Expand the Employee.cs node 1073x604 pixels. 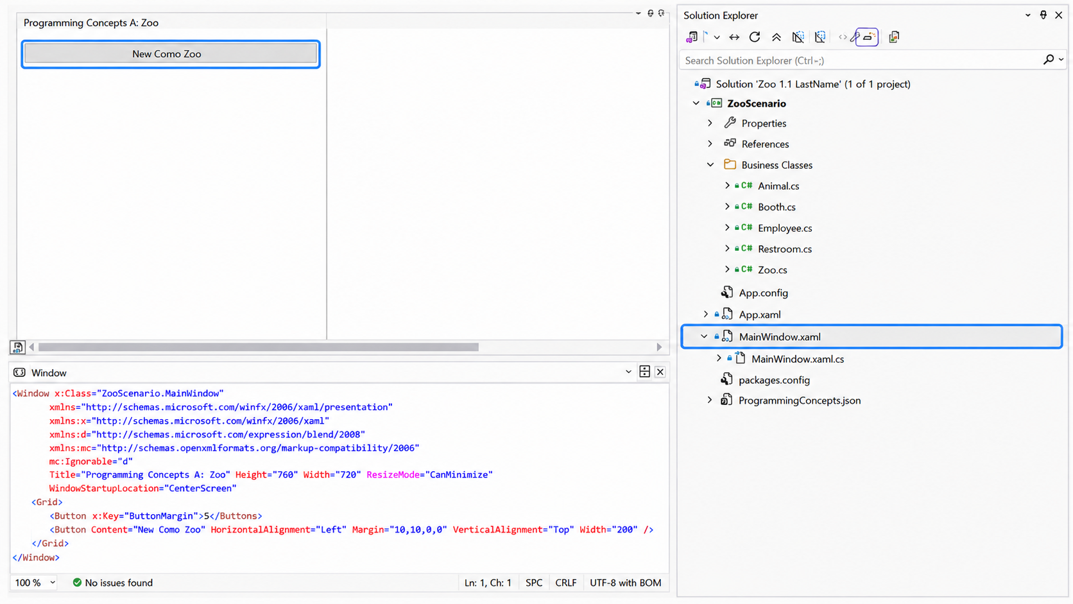tap(727, 228)
